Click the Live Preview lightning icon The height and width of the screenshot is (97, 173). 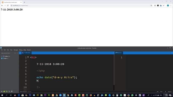point(2,91)
